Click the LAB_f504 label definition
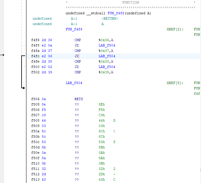This screenshot has width=201, height=183. [74, 83]
